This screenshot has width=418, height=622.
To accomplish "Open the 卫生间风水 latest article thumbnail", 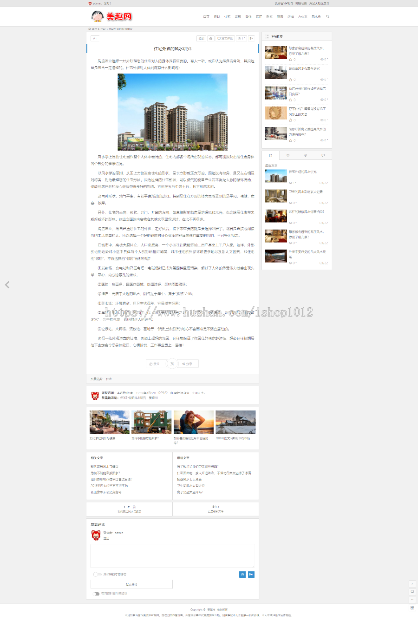I will pyautogui.click(x=276, y=196).
